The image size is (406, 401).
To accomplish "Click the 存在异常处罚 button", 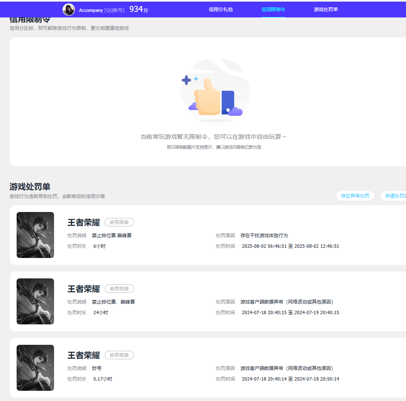I will point(355,196).
